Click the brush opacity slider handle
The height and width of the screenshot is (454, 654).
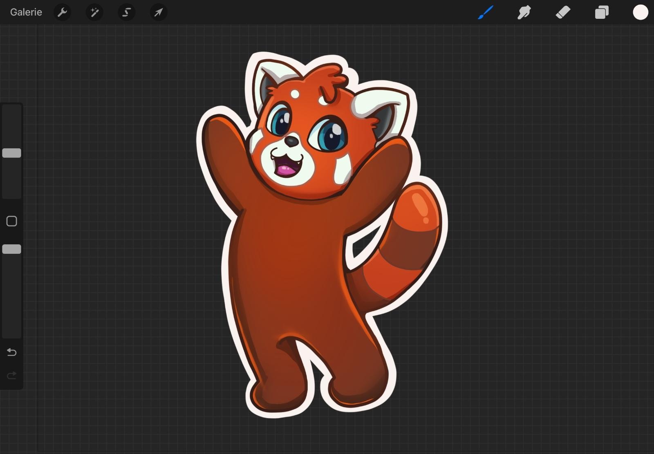click(x=11, y=249)
